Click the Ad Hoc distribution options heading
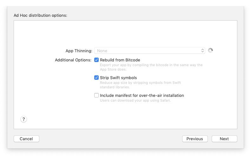 tap(41, 15)
